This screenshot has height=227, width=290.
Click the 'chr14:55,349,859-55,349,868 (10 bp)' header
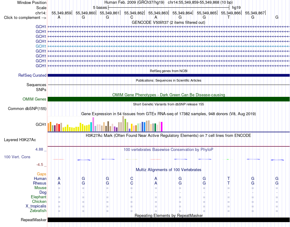(x=200, y=2)
